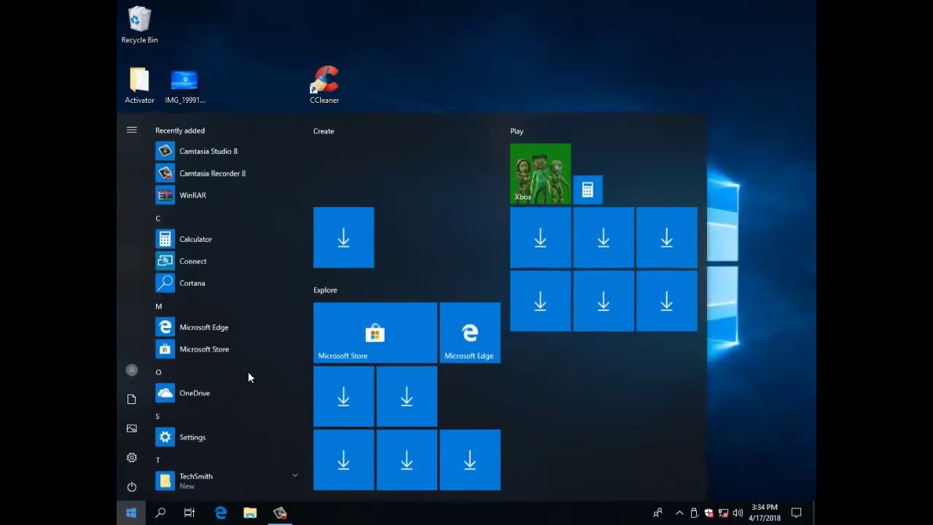Click the Recently added heading
Viewport: 933px width, 525px height.
(180, 131)
